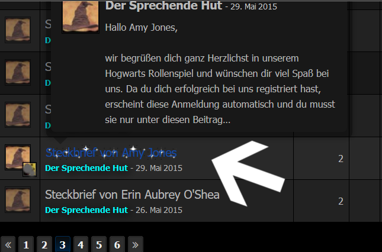Jump to page 4
The height and width of the screenshot is (252, 382).
[x=81, y=244]
